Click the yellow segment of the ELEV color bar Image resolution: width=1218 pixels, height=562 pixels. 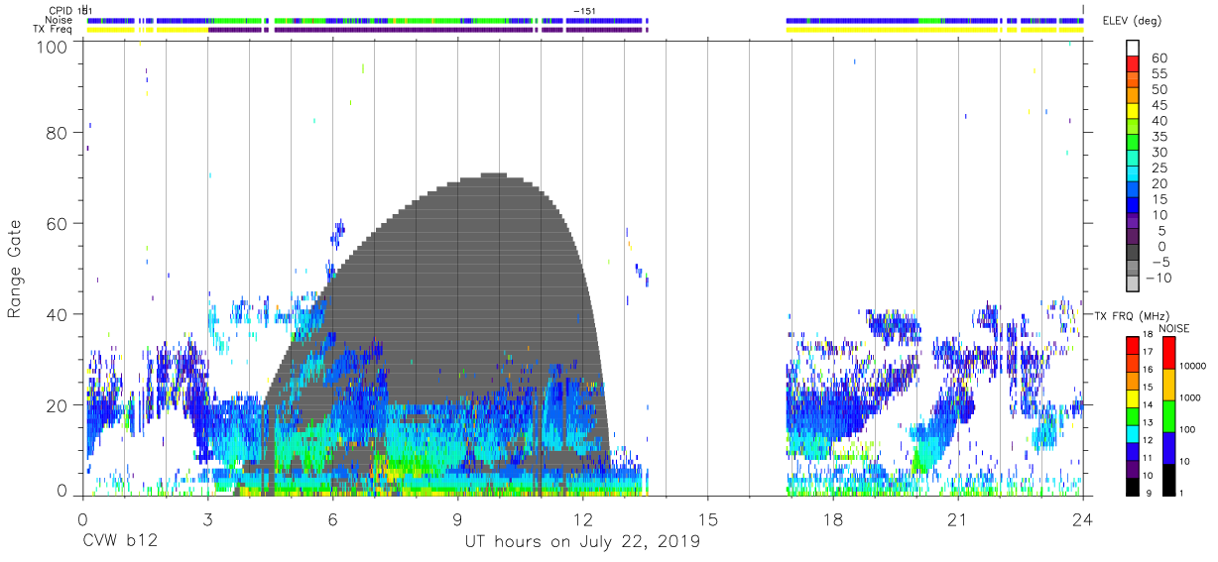click(1134, 112)
